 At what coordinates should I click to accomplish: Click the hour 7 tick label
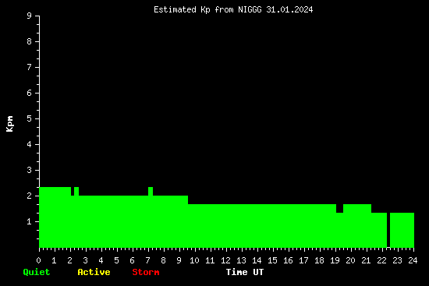[147, 260]
